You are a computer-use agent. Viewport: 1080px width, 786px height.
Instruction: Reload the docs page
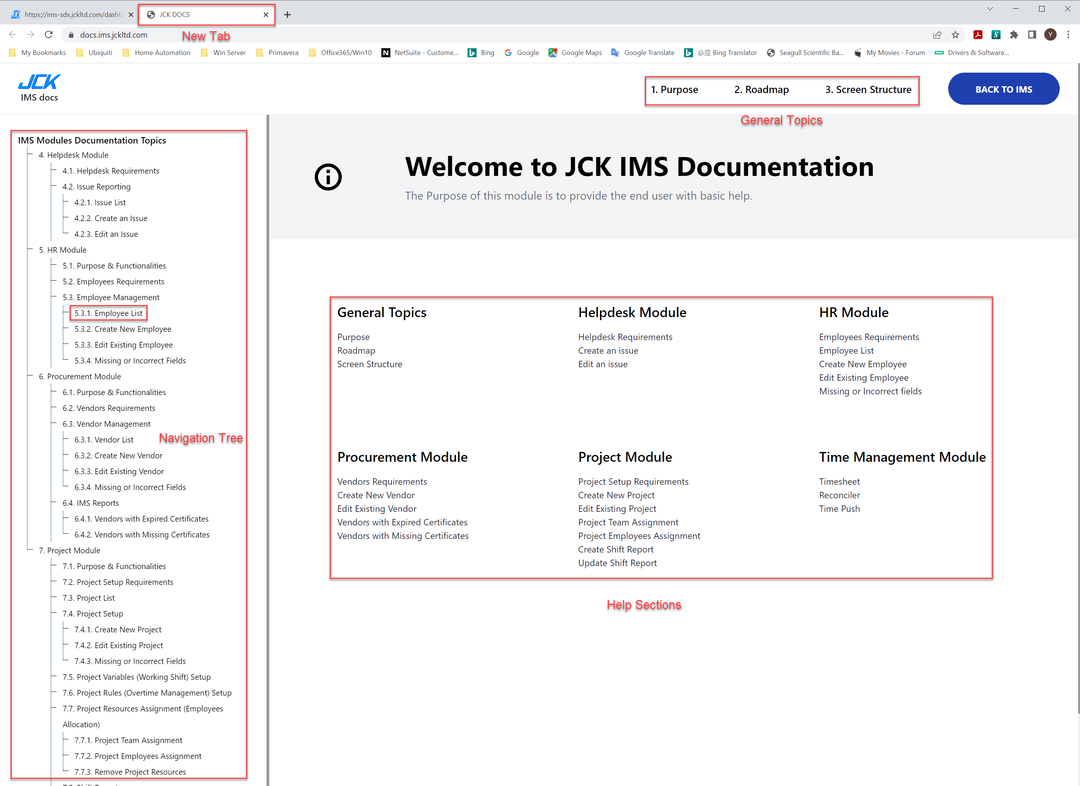tap(49, 35)
